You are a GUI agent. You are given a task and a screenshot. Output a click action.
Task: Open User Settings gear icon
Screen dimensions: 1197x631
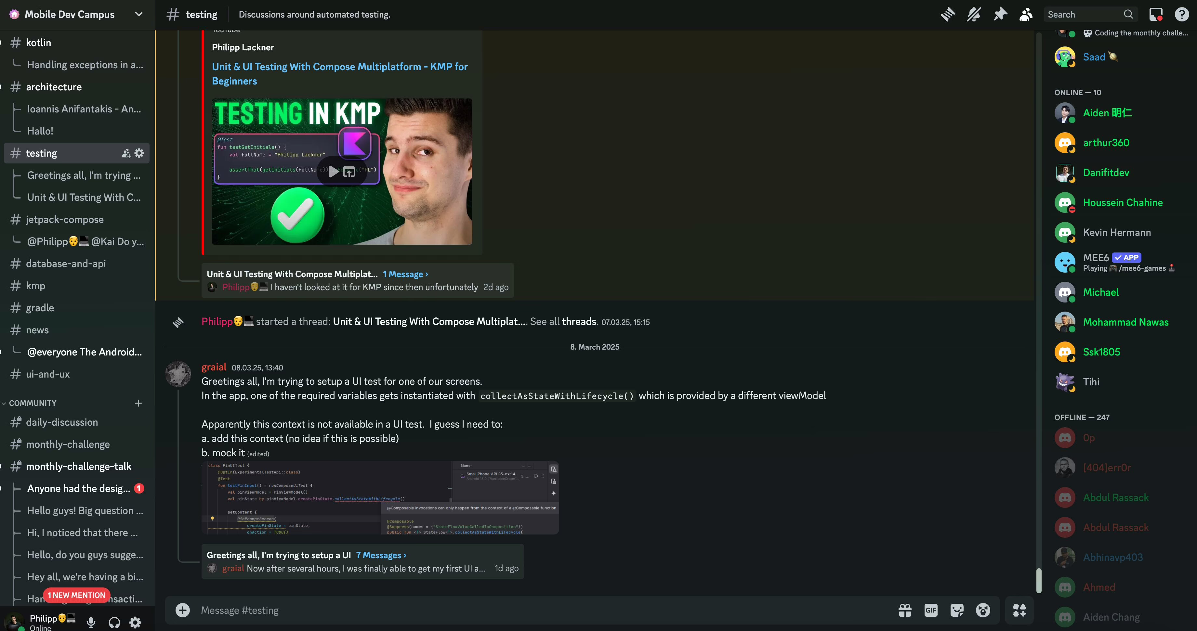point(135,622)
